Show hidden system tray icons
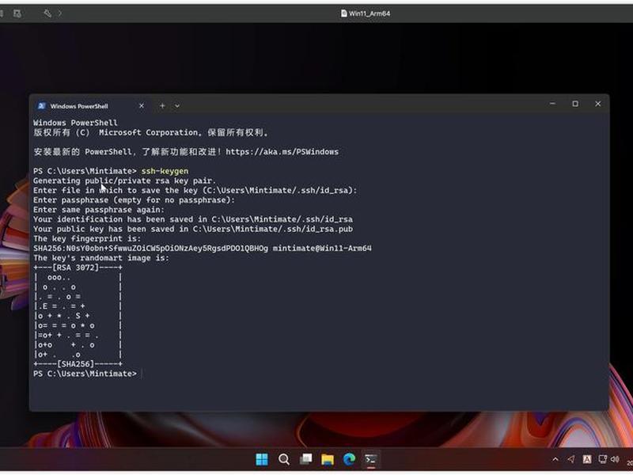This screenshot has height=475, width=633. click(x=555, y=459)
